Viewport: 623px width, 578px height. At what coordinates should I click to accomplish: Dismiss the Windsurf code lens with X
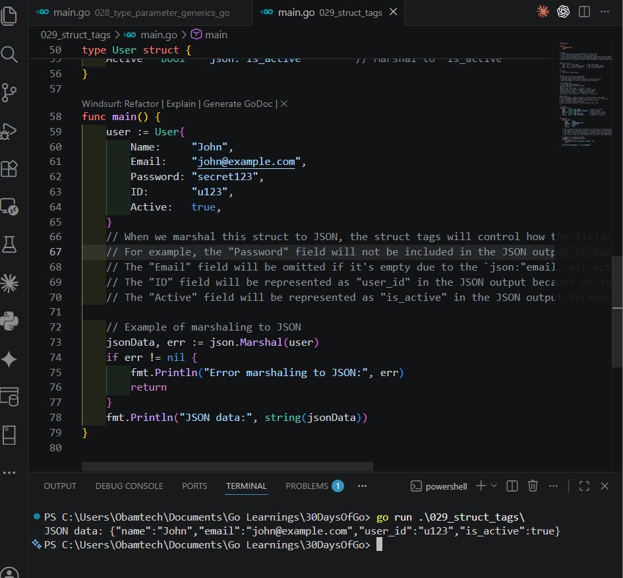(x=283, y=104)
